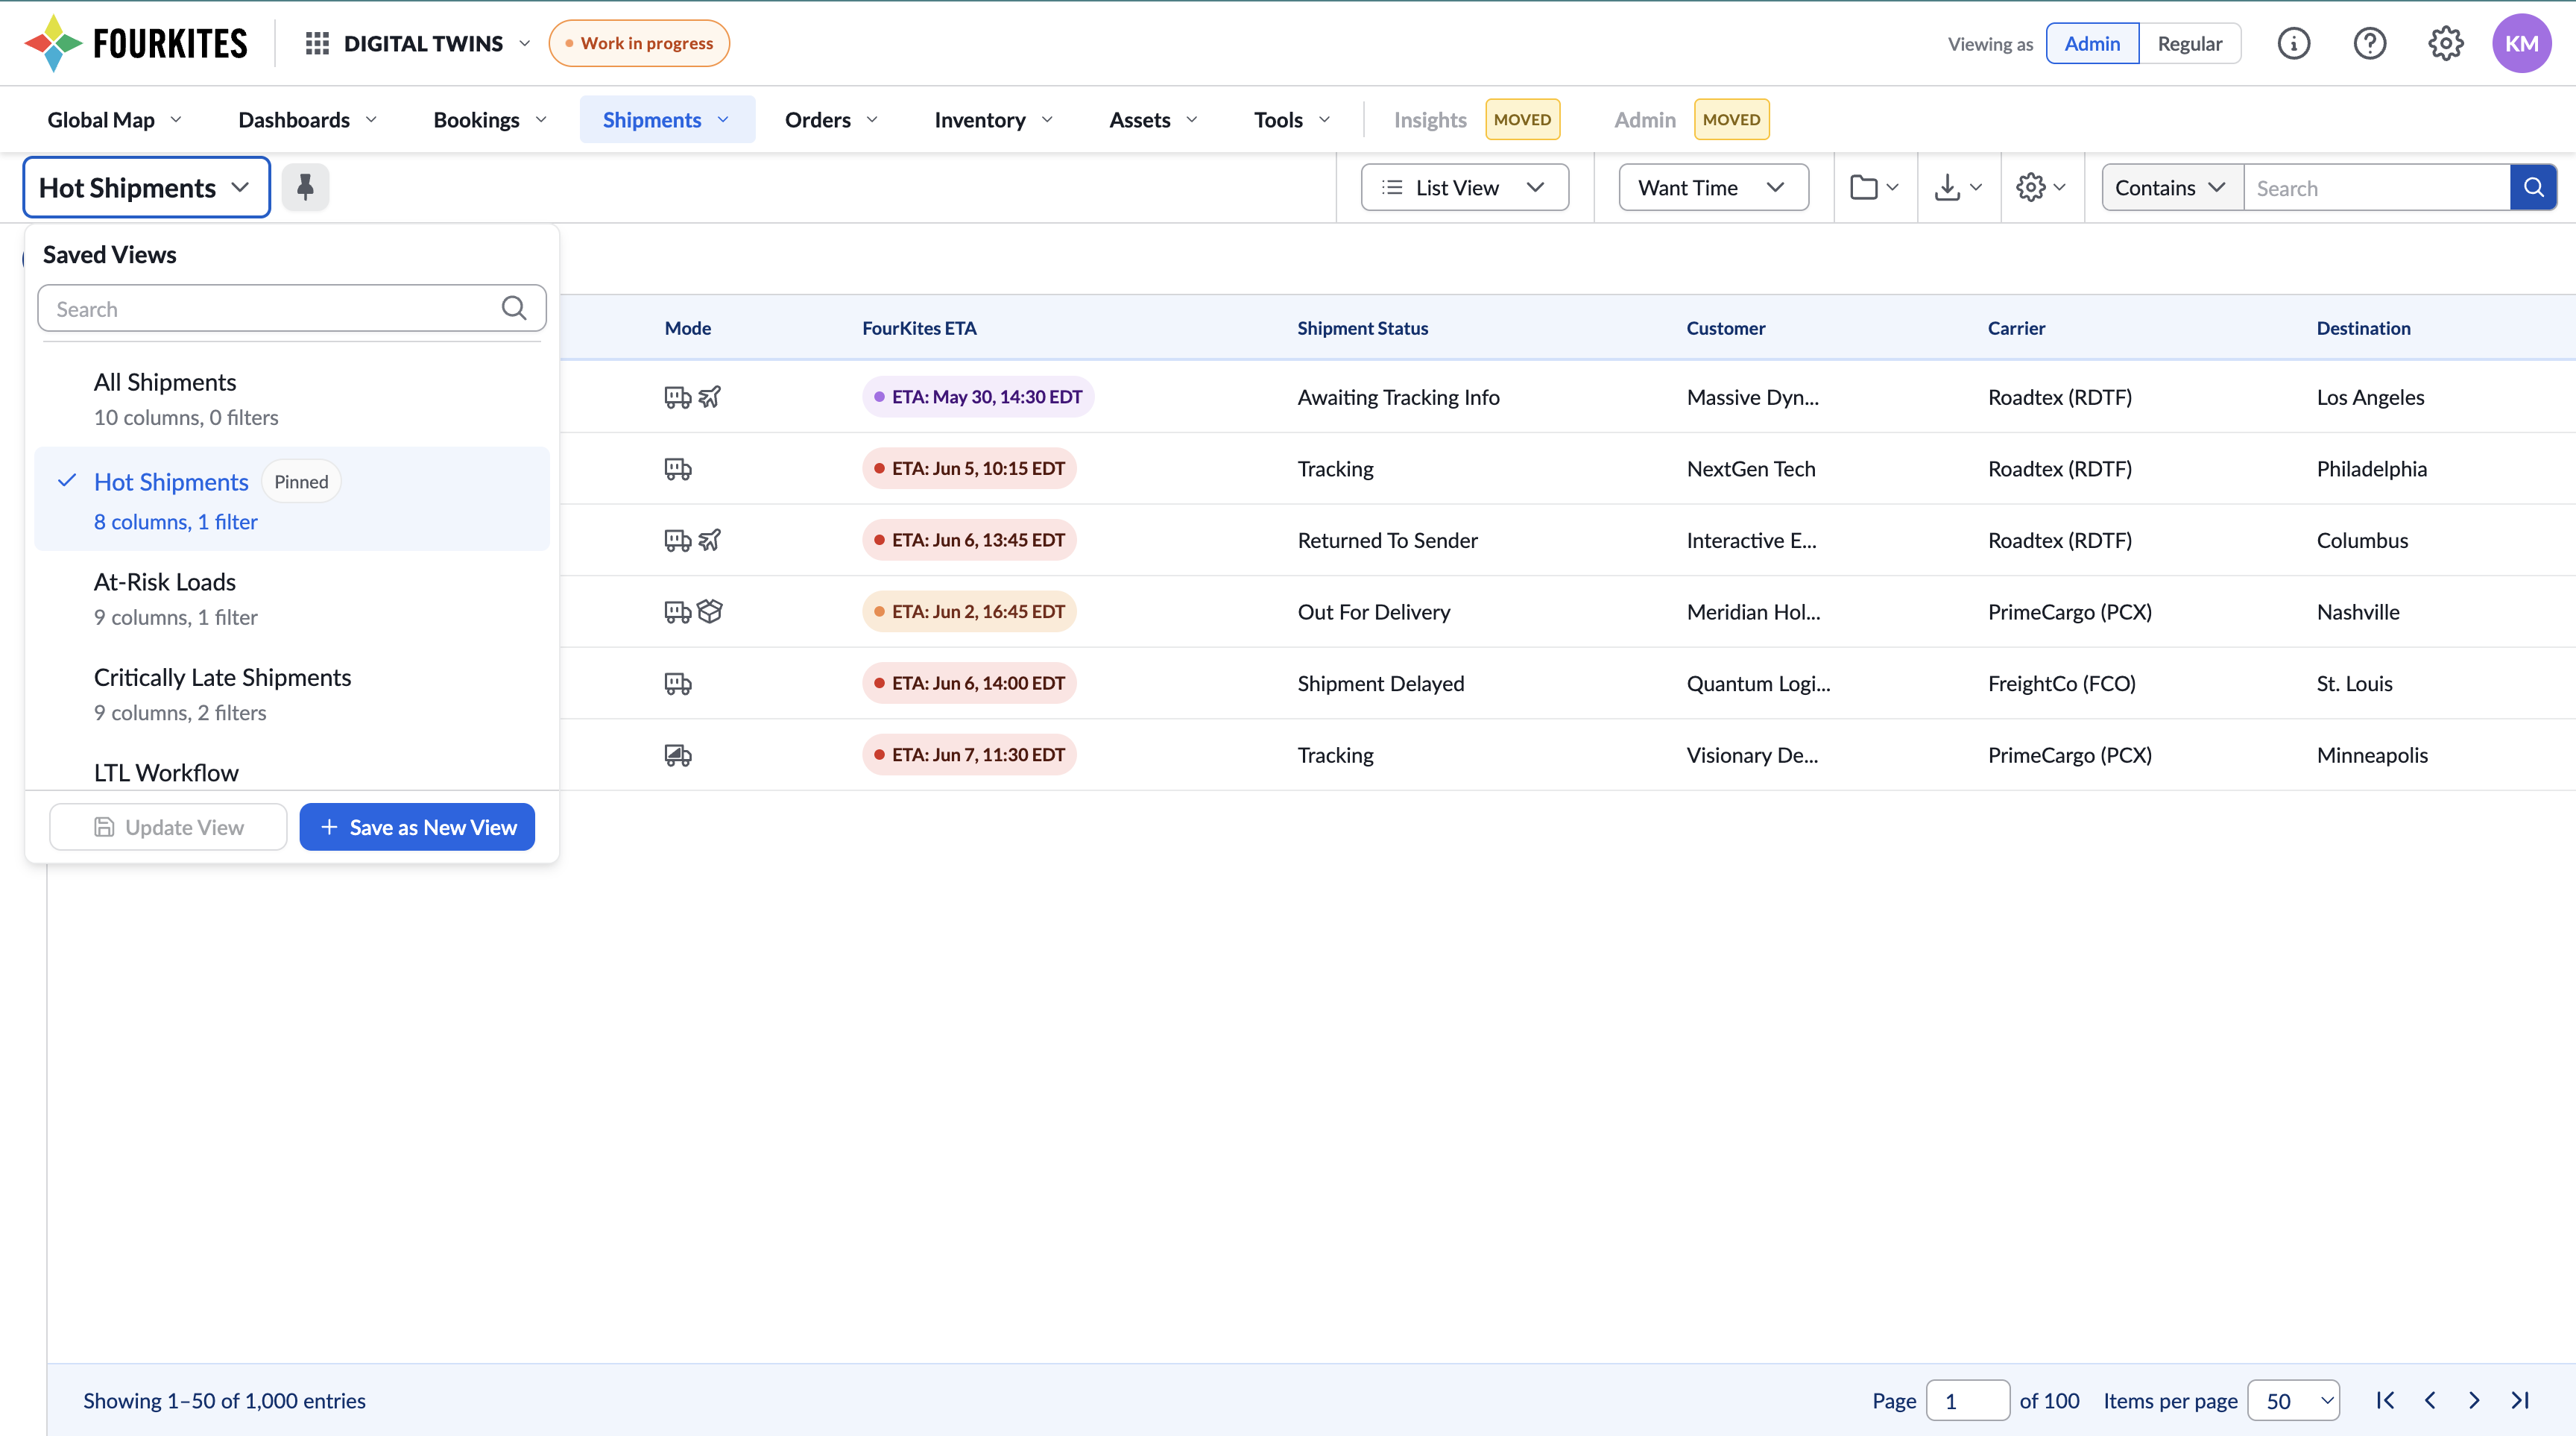Collapse the Hot Shipments saved view dropdown
Image resolution: width=2576 pixels, height=1436 pixels.
coord(146,187)
